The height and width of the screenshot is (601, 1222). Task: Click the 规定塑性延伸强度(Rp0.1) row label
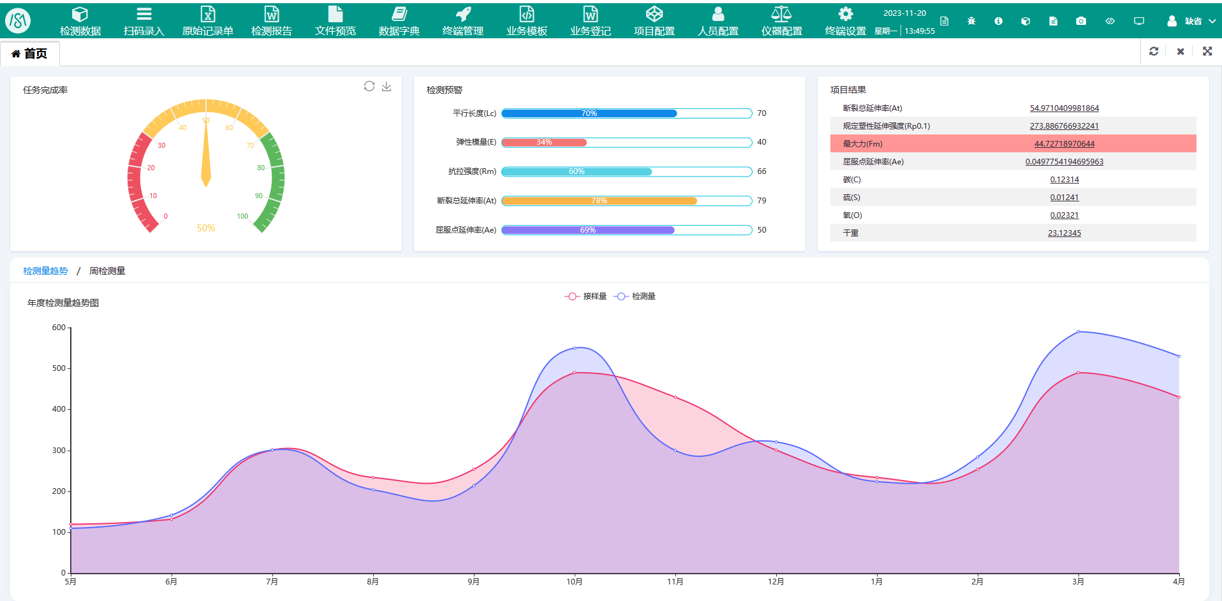(887, 126)
